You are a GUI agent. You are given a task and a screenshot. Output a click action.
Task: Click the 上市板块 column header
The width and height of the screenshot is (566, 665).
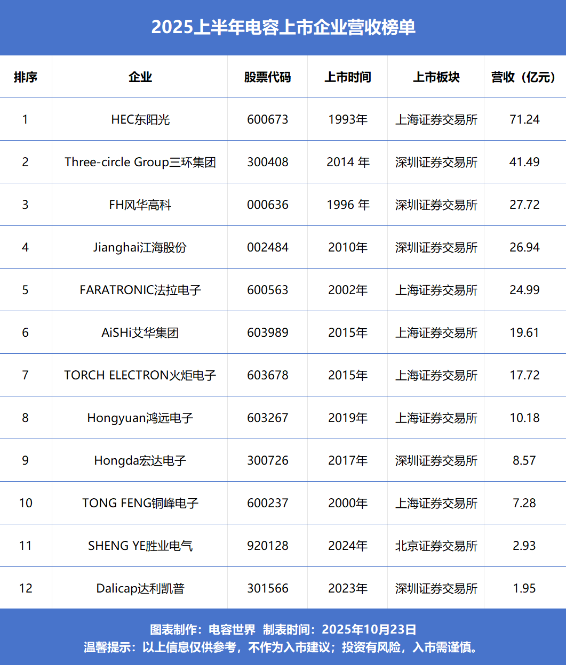tap(436, 77)
